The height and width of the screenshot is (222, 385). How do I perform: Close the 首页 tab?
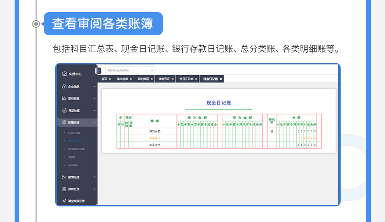pos(110,79)
